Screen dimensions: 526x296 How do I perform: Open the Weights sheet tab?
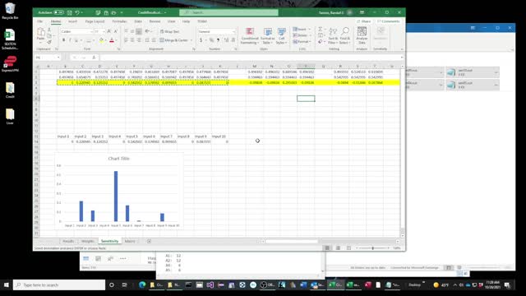coord(88,241)
